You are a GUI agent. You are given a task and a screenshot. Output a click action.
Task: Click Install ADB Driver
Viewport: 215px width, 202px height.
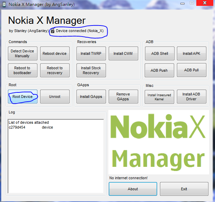tap(191, 97)
